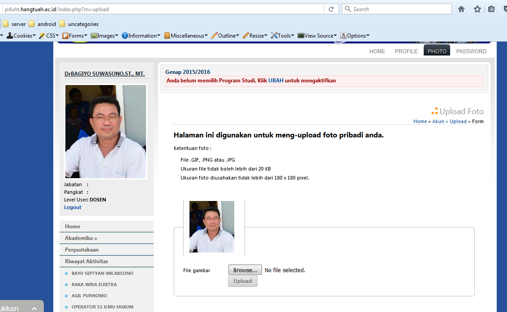The width and height of the screenshot is (507, 312).
Task: Click the uploaded photo preview thumbnail
Action: [212, 227]
